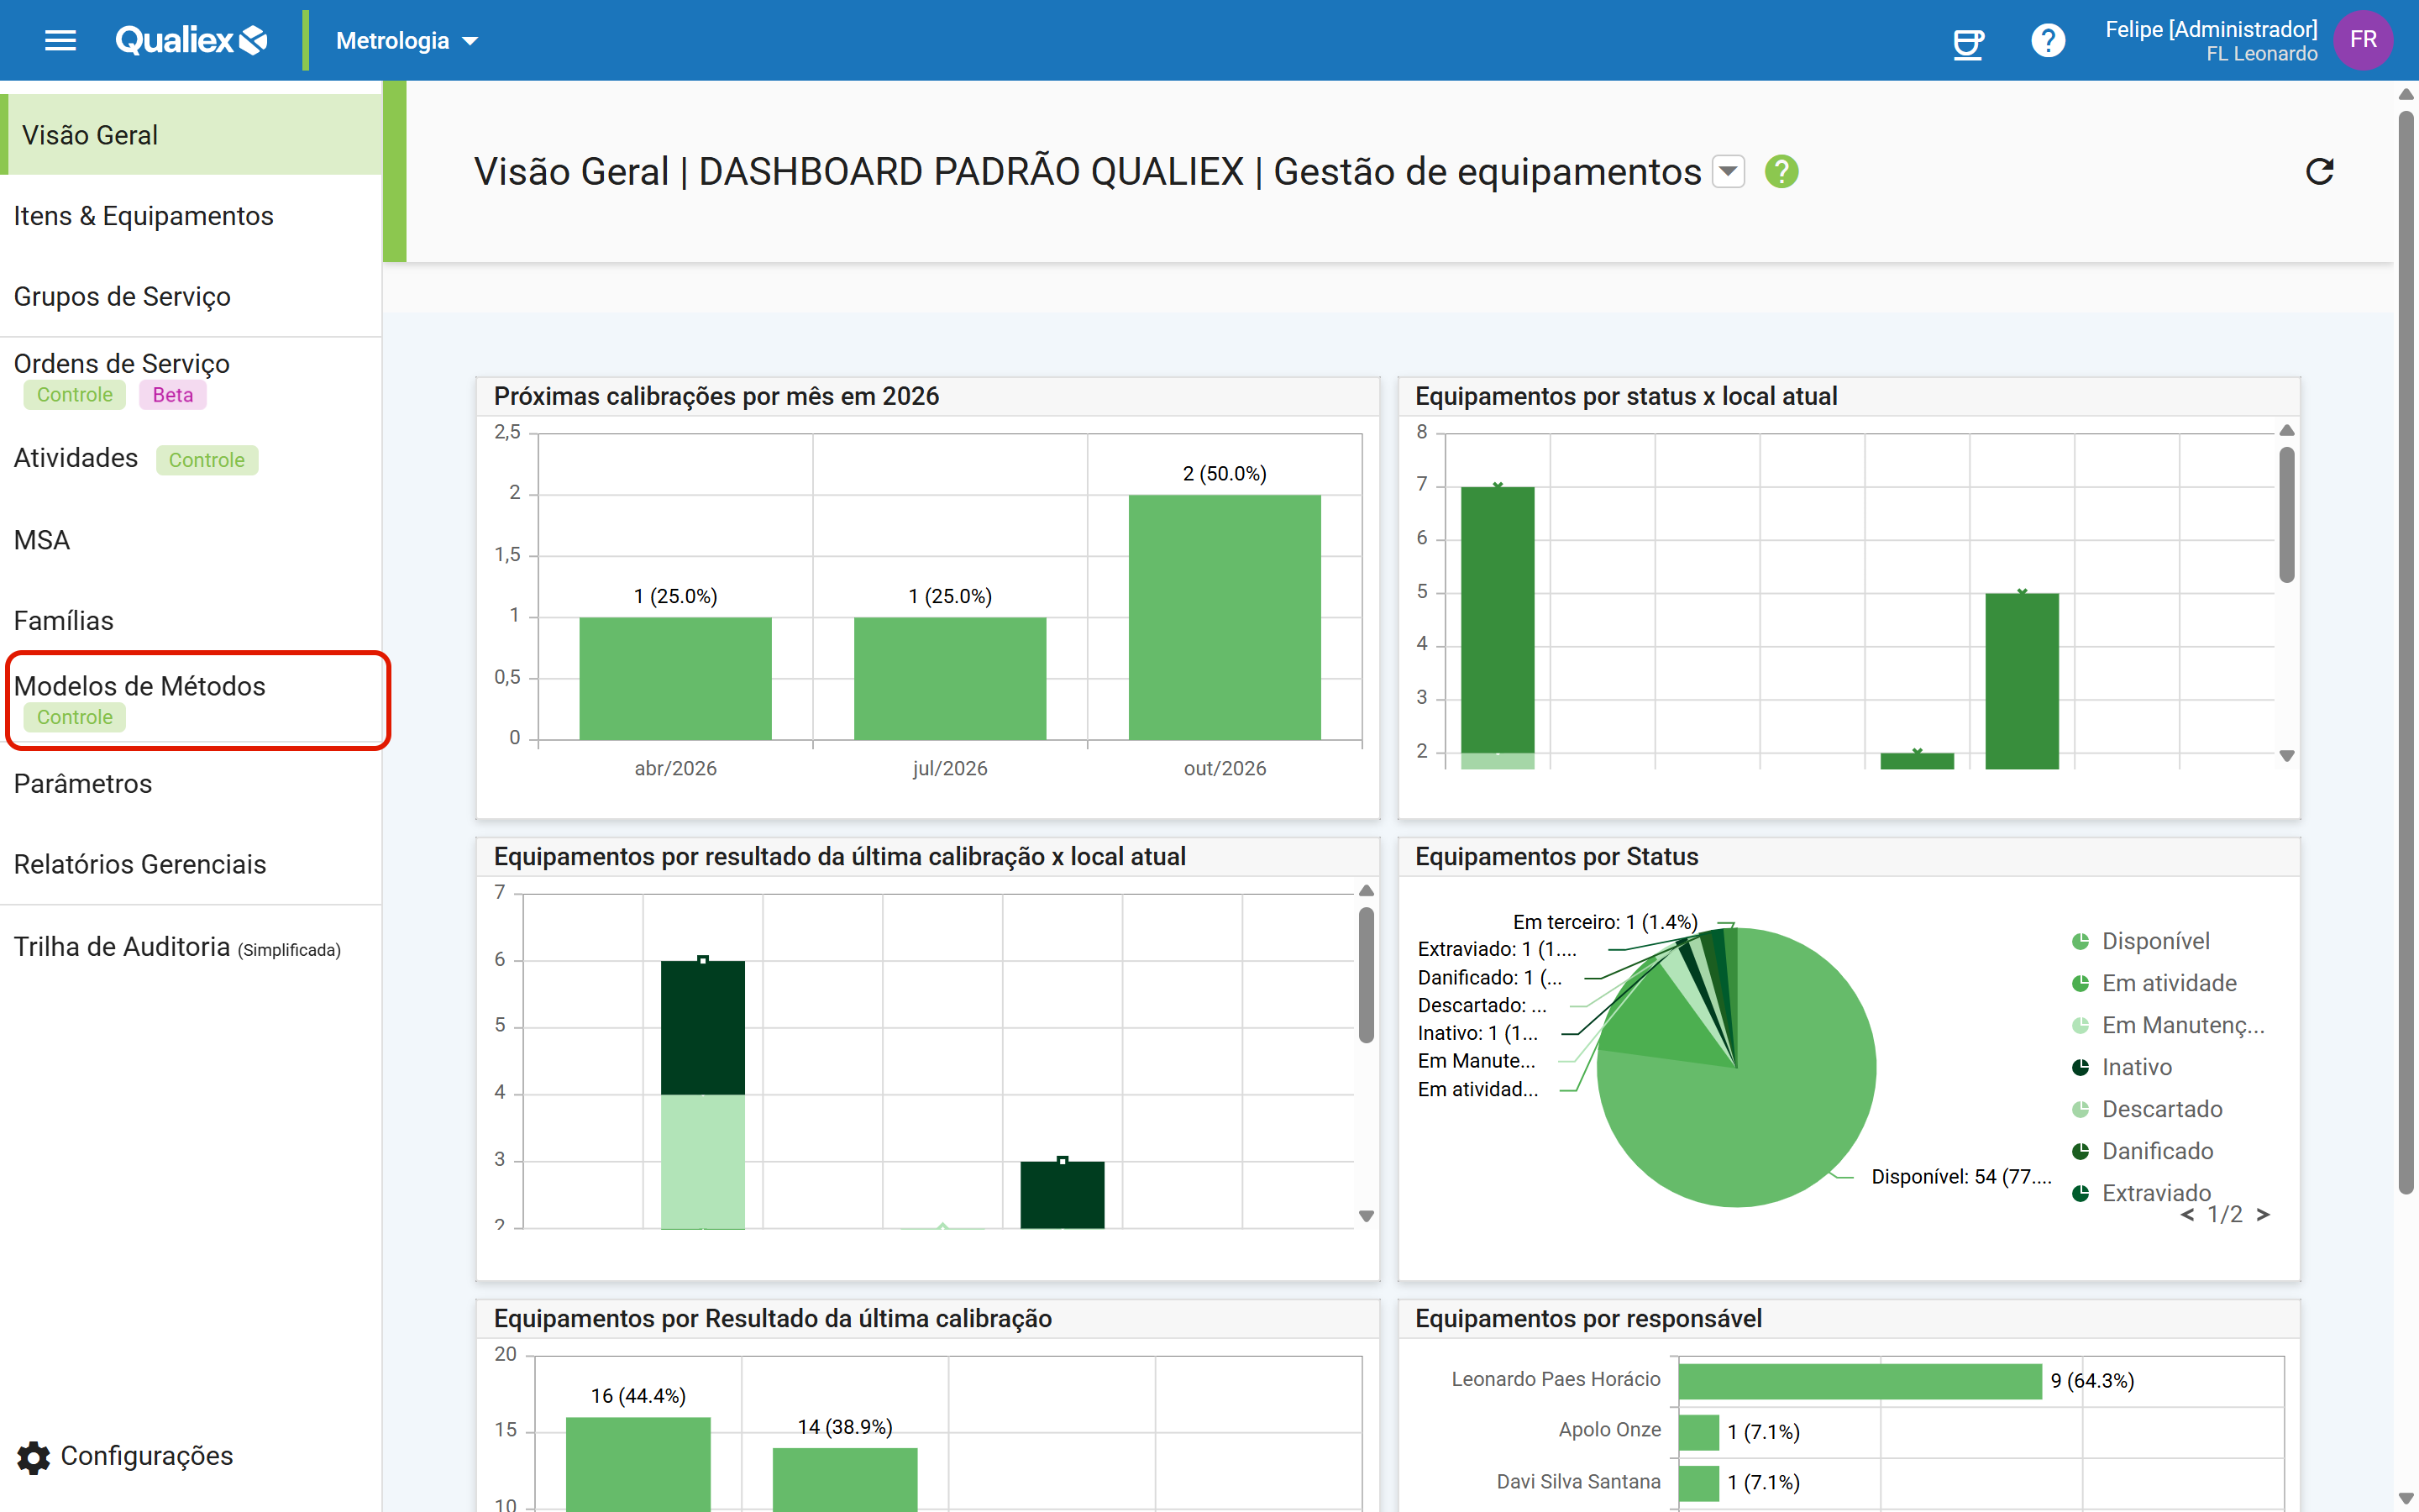This screenshot has height=1512, width=2419.
Task: Toggle Extraviado legend entry
Action: click(x=2142, y=1193)
